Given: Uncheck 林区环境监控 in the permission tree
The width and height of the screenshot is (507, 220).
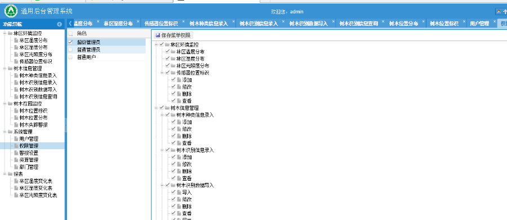Looking at the screenshot, I should click(161, 44).
